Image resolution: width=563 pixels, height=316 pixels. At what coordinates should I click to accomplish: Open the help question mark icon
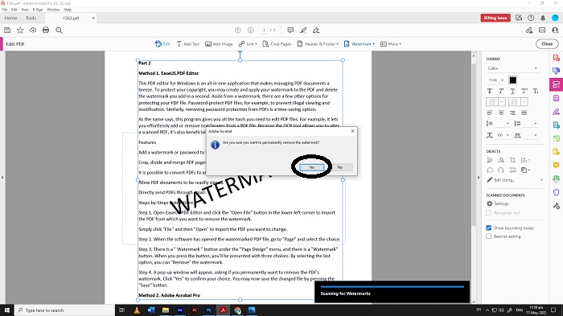(531, 18)
